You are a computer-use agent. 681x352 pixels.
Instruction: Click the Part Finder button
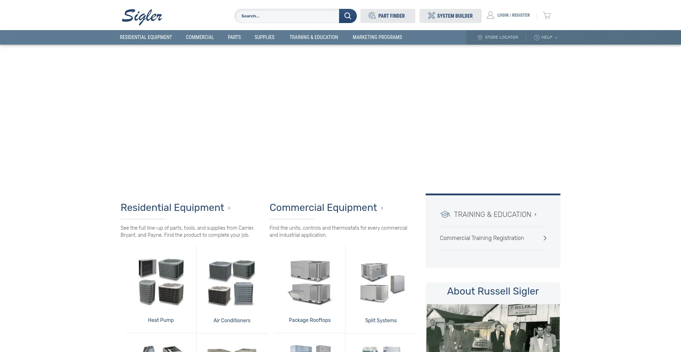click(x=388, y=16)
